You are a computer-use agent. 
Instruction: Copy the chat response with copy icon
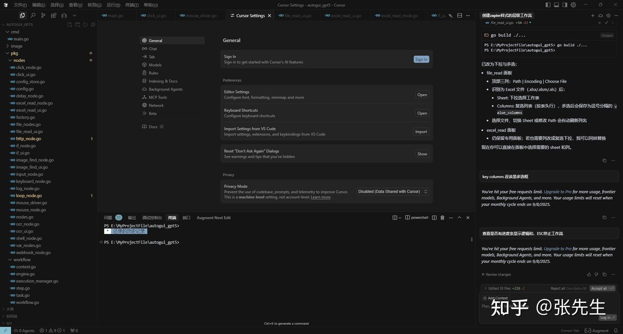[604, 160]
